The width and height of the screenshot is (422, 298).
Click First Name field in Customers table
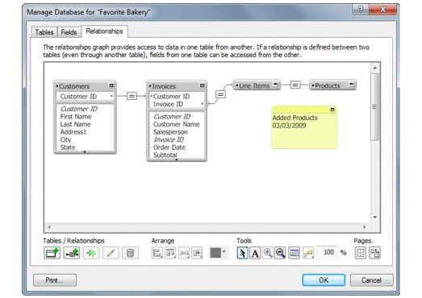76,117
